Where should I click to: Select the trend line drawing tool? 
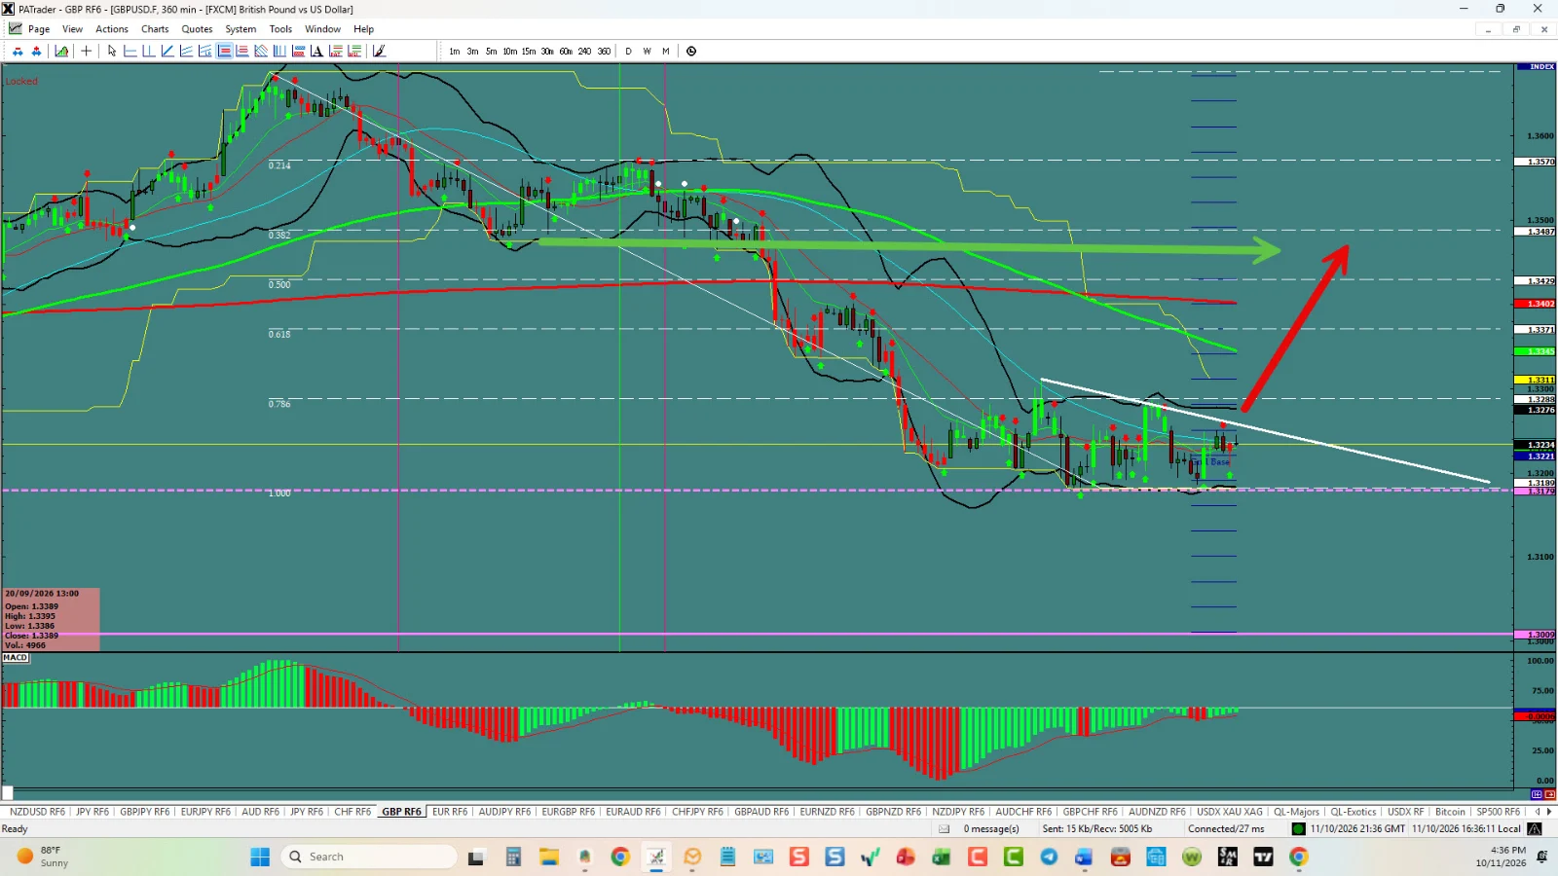[x=167, y=51]
